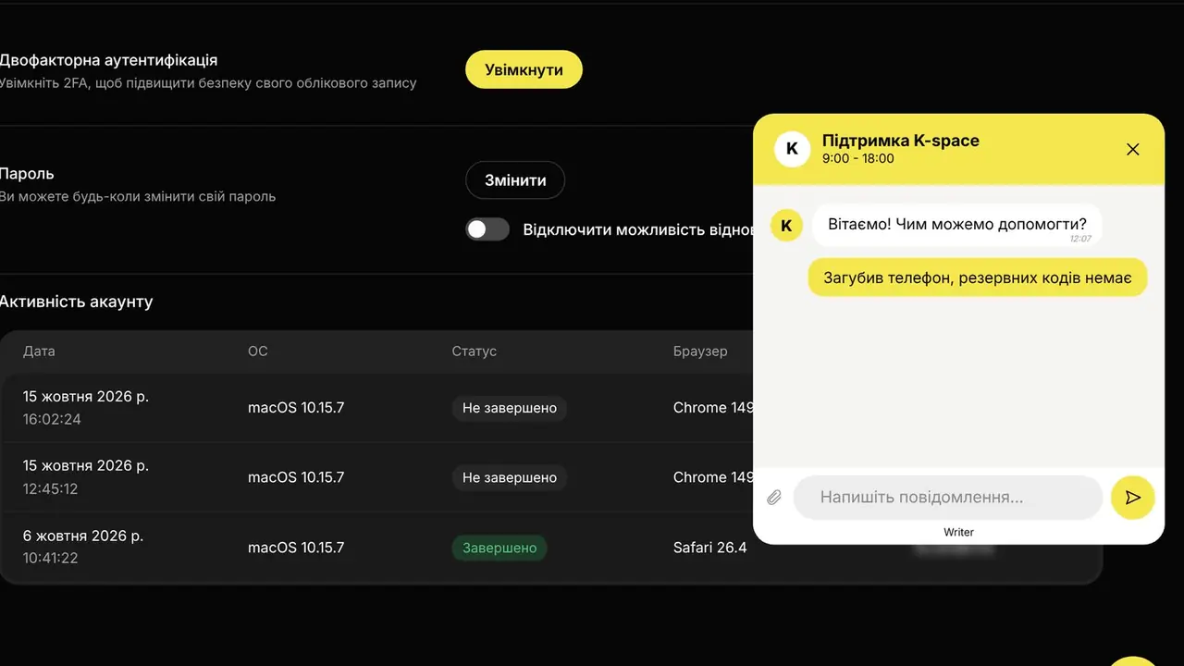Click the Активність акаунту section heading

77,302
